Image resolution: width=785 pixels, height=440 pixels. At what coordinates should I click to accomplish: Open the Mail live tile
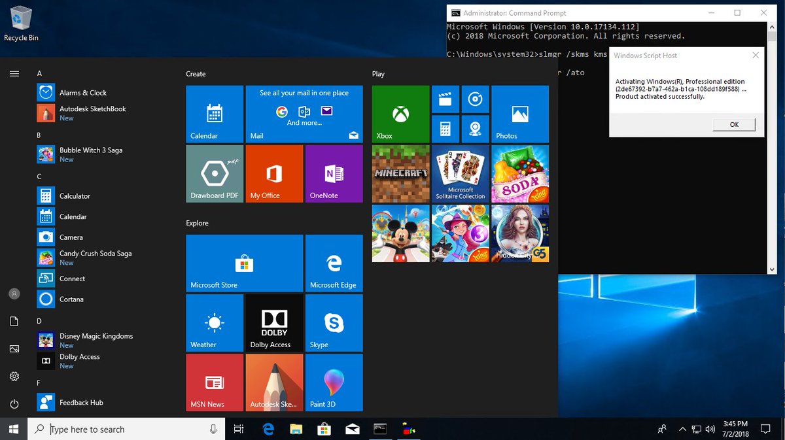point(304,114)
